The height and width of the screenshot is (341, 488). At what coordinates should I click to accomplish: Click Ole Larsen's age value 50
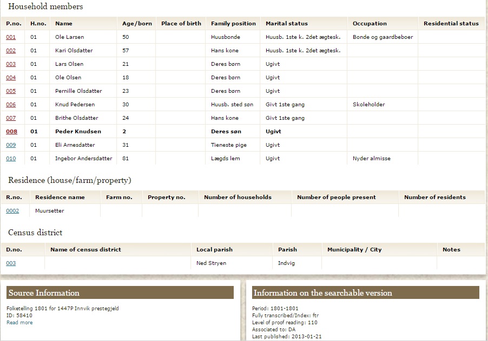pos(126,37)
